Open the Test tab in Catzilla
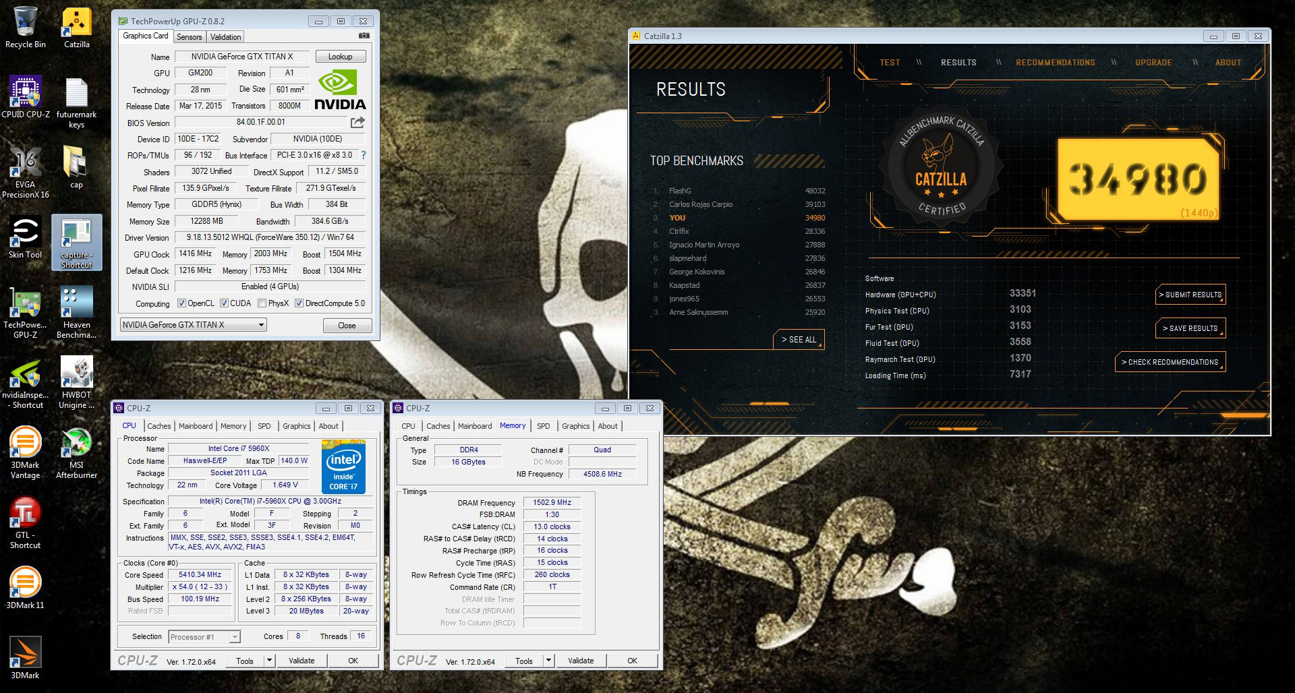Viewport: 1295px width, 693px height. [890, 63]
